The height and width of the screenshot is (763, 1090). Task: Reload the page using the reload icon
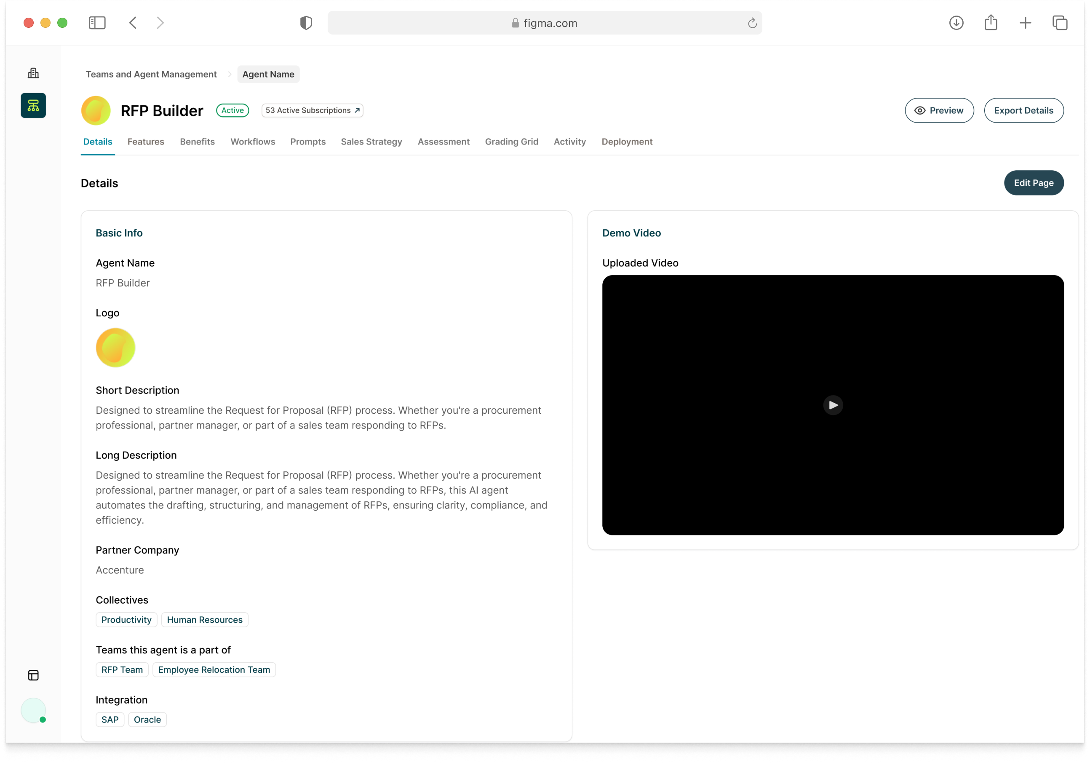pyautogui.click(x=751, y=22)
